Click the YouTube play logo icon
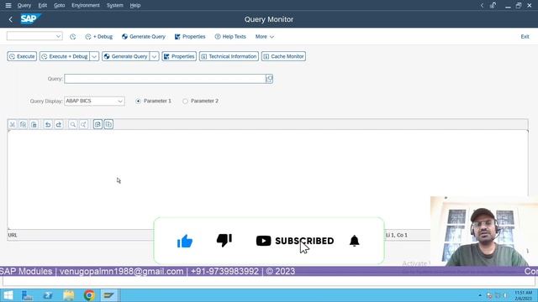538x302 pixels. (x=263, y=241)
